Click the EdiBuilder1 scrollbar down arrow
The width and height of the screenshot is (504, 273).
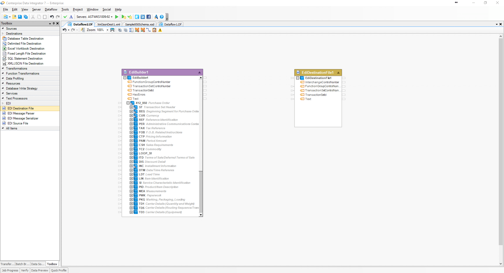coord(201,215)
